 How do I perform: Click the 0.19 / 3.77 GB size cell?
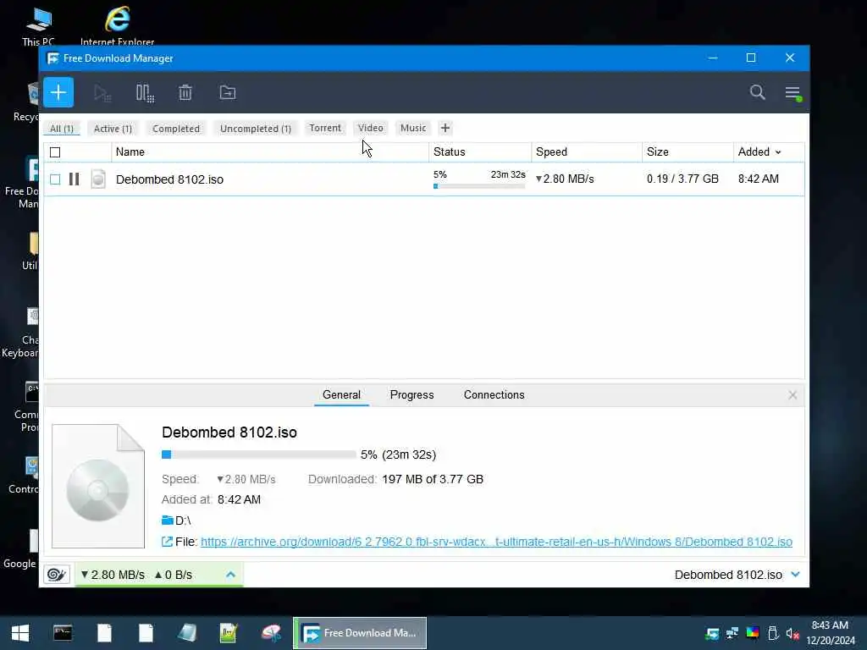(x=682, y=179)
